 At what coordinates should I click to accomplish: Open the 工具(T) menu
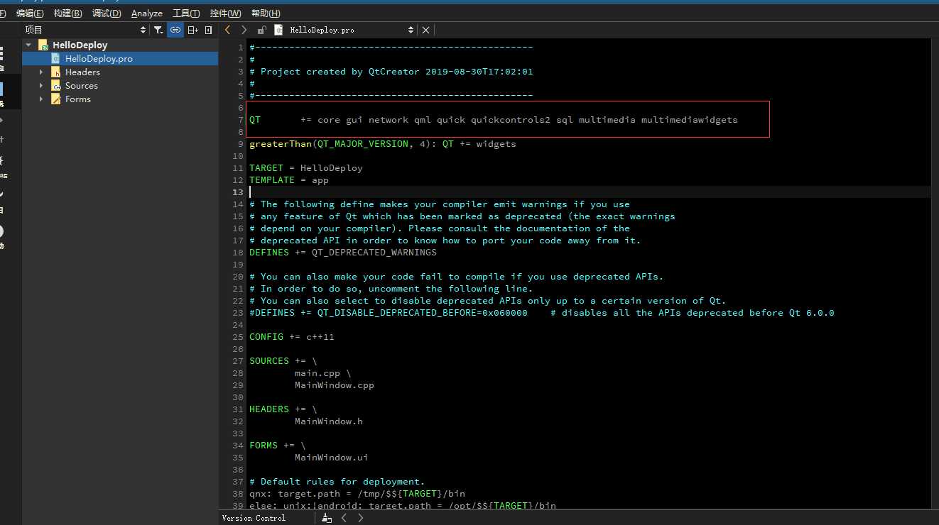(x=186, y=13)
